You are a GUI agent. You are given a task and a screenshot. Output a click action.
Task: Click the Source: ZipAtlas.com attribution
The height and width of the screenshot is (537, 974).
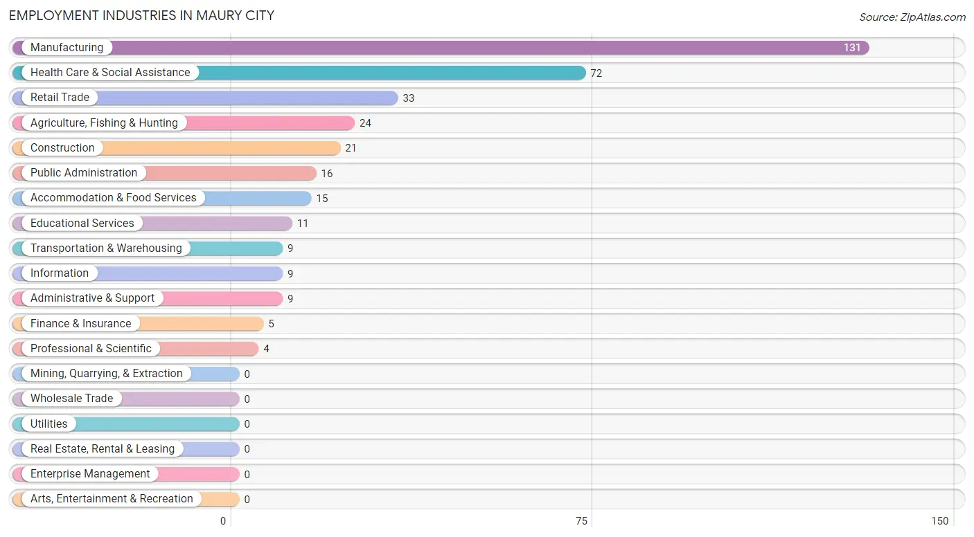coord(912,17)
